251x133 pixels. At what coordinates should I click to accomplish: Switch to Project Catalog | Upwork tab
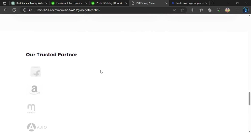(109, 3)
